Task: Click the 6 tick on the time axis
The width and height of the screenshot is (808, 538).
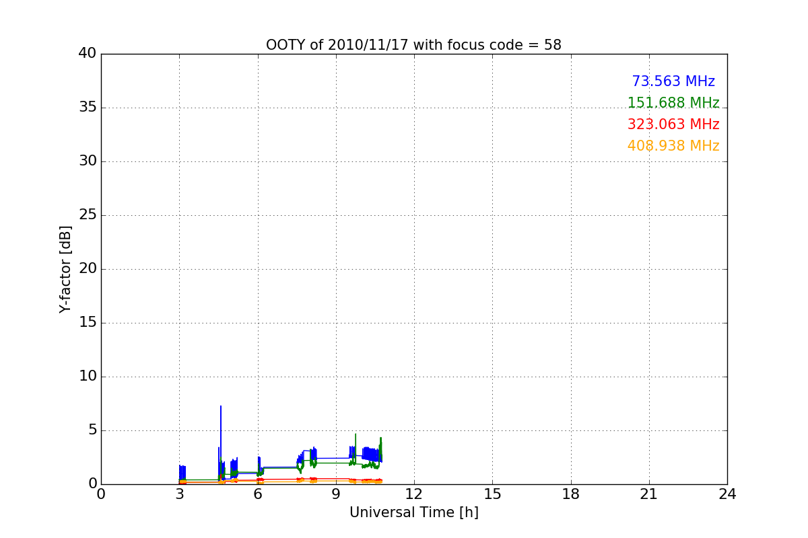Action: point(257,494)
